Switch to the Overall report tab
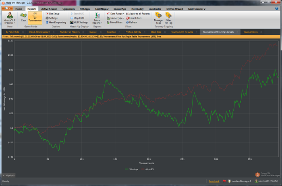 [x=93, y=32]
